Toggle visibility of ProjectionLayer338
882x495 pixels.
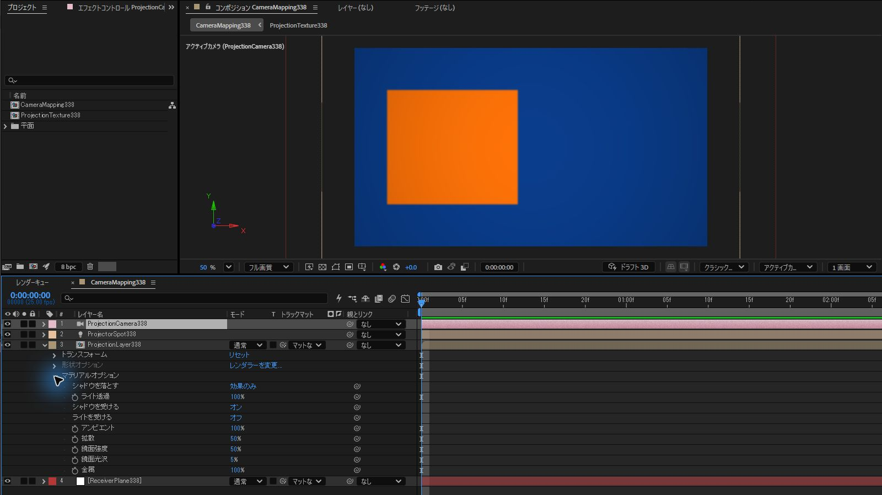pos(8,345)
